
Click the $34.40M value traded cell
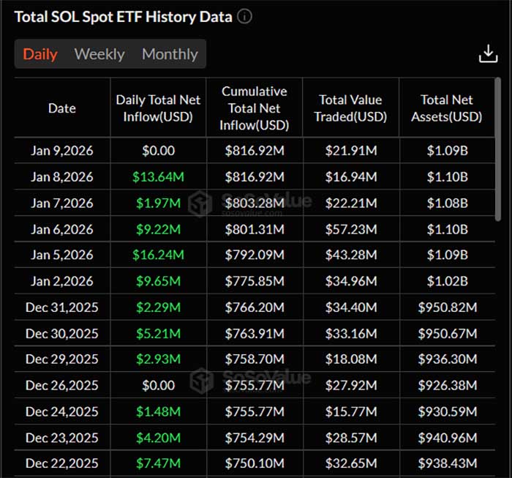351,307
